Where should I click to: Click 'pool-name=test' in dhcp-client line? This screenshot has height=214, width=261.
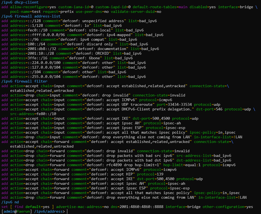[x=25, y=12]
